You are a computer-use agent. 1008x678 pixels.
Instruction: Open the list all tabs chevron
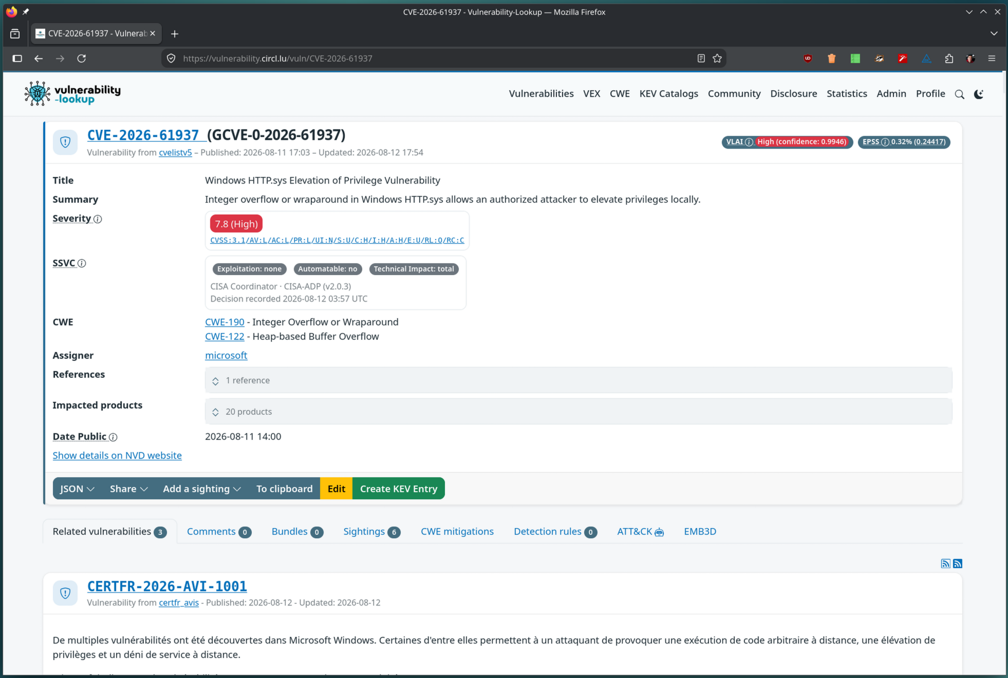coord(994,34)
